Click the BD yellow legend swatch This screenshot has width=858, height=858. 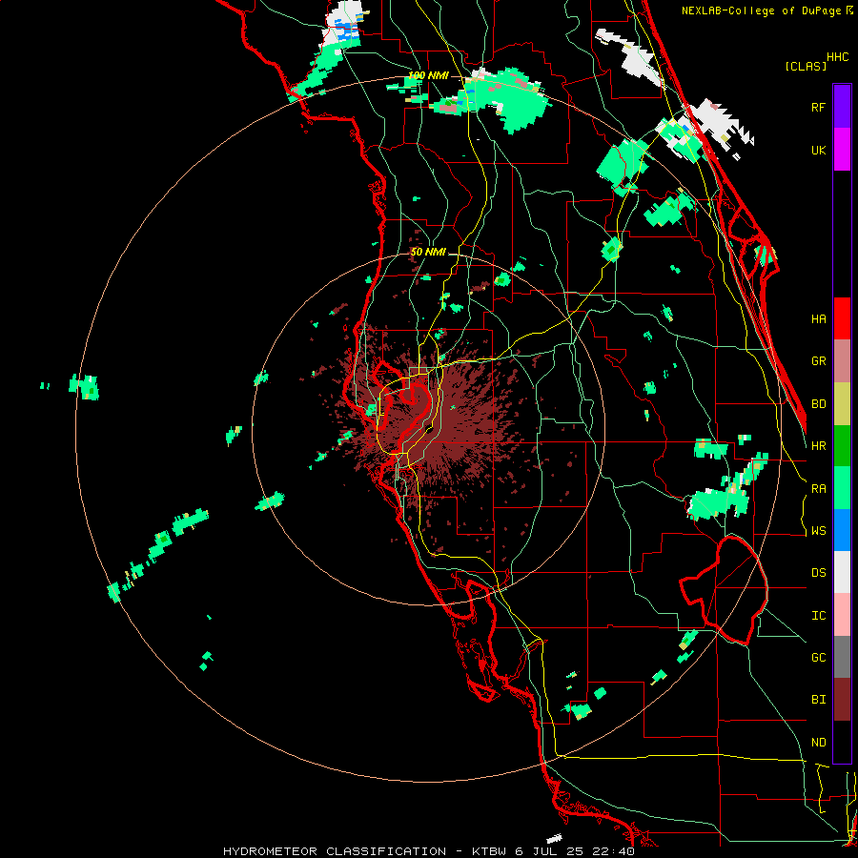842,403
